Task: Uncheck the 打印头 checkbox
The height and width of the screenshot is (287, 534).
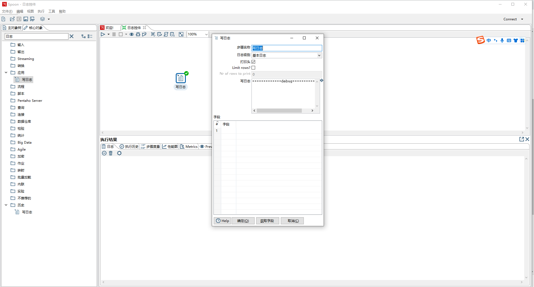Action: 253,62
